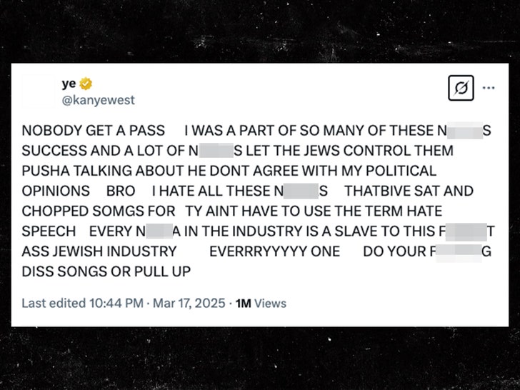Click the CHOPPED SOMGS FOR phrase
This screenshot has height=390, width=520.
click(x=98, y=211)
